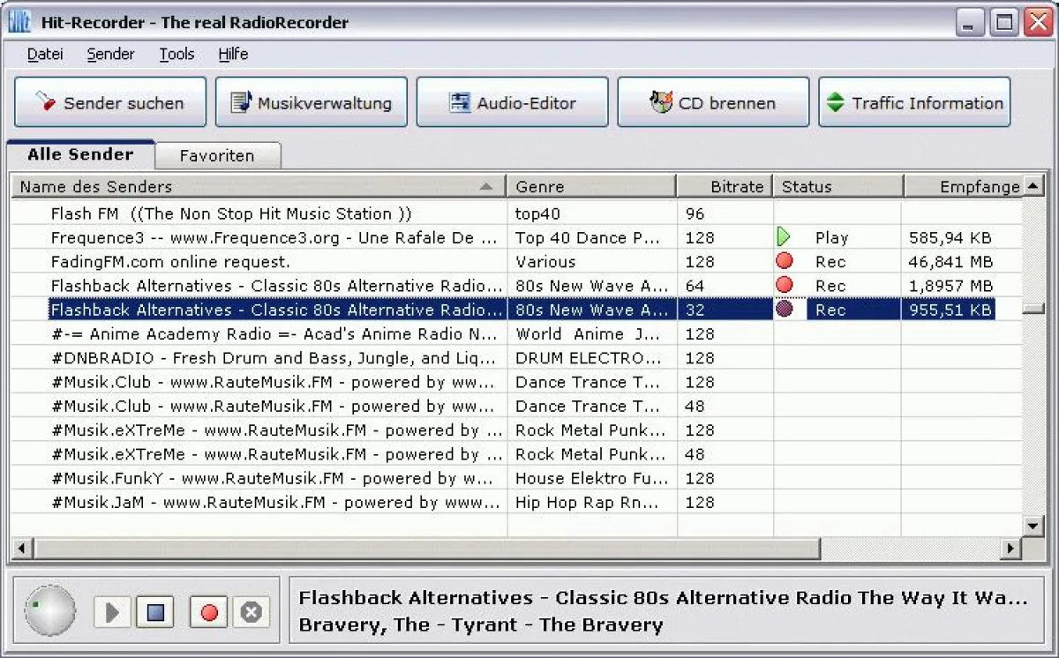The image size is (1059, 658).
Task: Click the green Play status icon for Frequence3
Action: (784, 237)
